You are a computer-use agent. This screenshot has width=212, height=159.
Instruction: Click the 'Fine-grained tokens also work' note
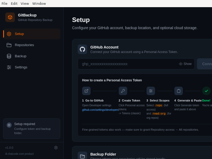pos(140,130)
